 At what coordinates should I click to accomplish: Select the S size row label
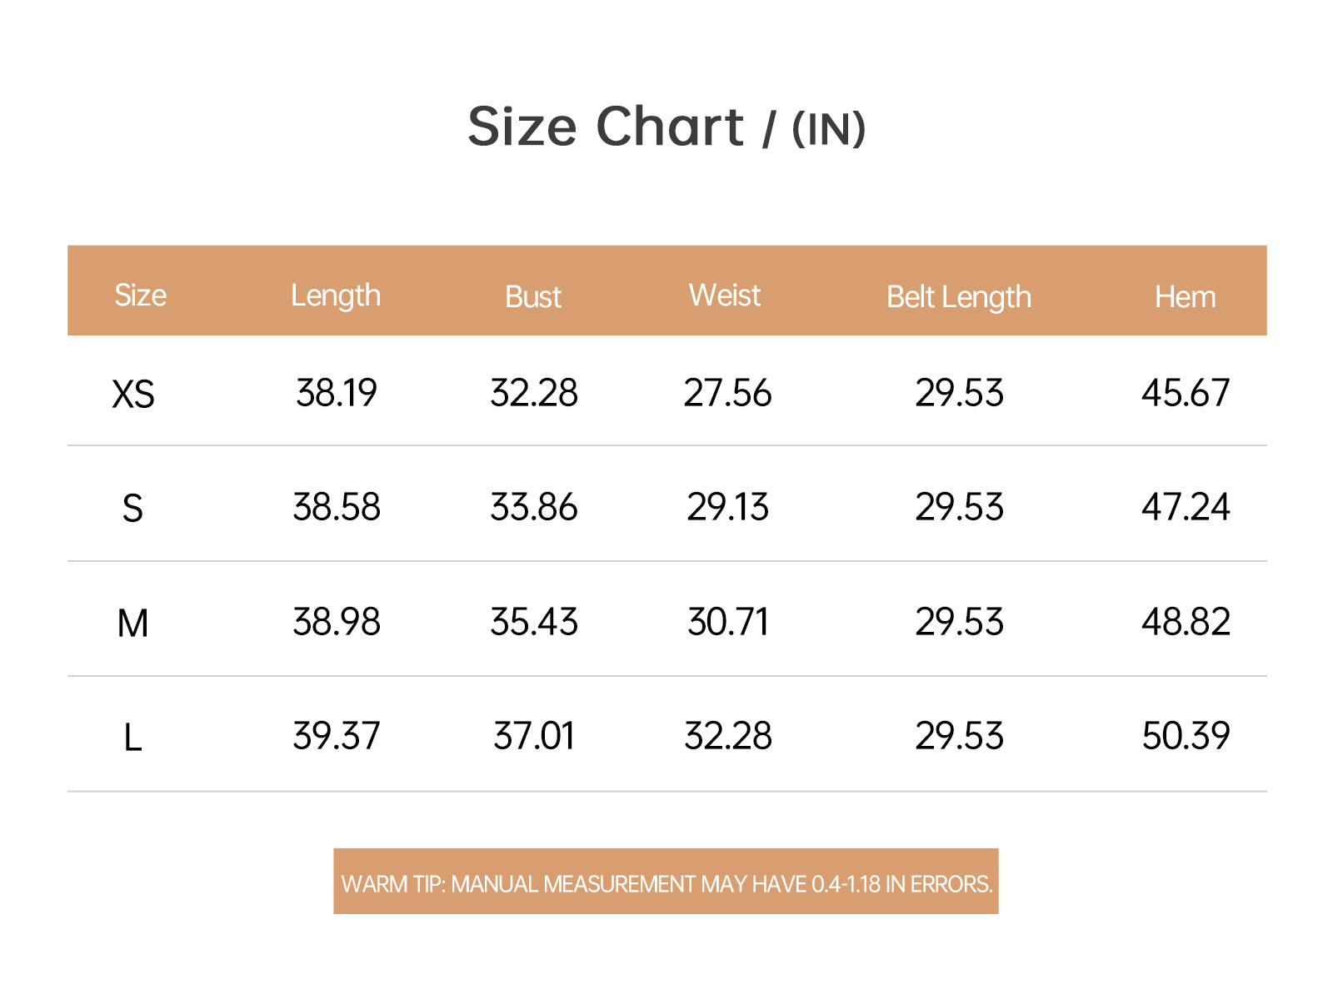click(x=132, y=509)
